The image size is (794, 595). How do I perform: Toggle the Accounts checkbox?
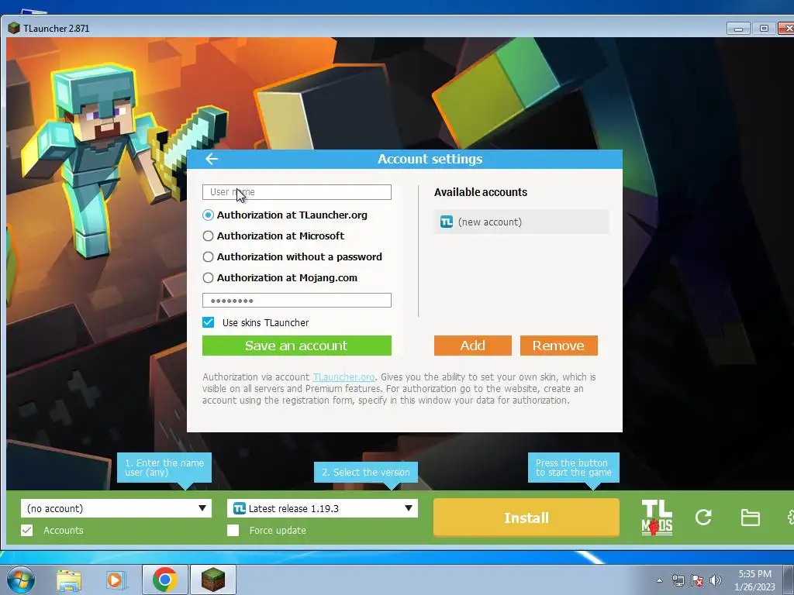point(27,530)
